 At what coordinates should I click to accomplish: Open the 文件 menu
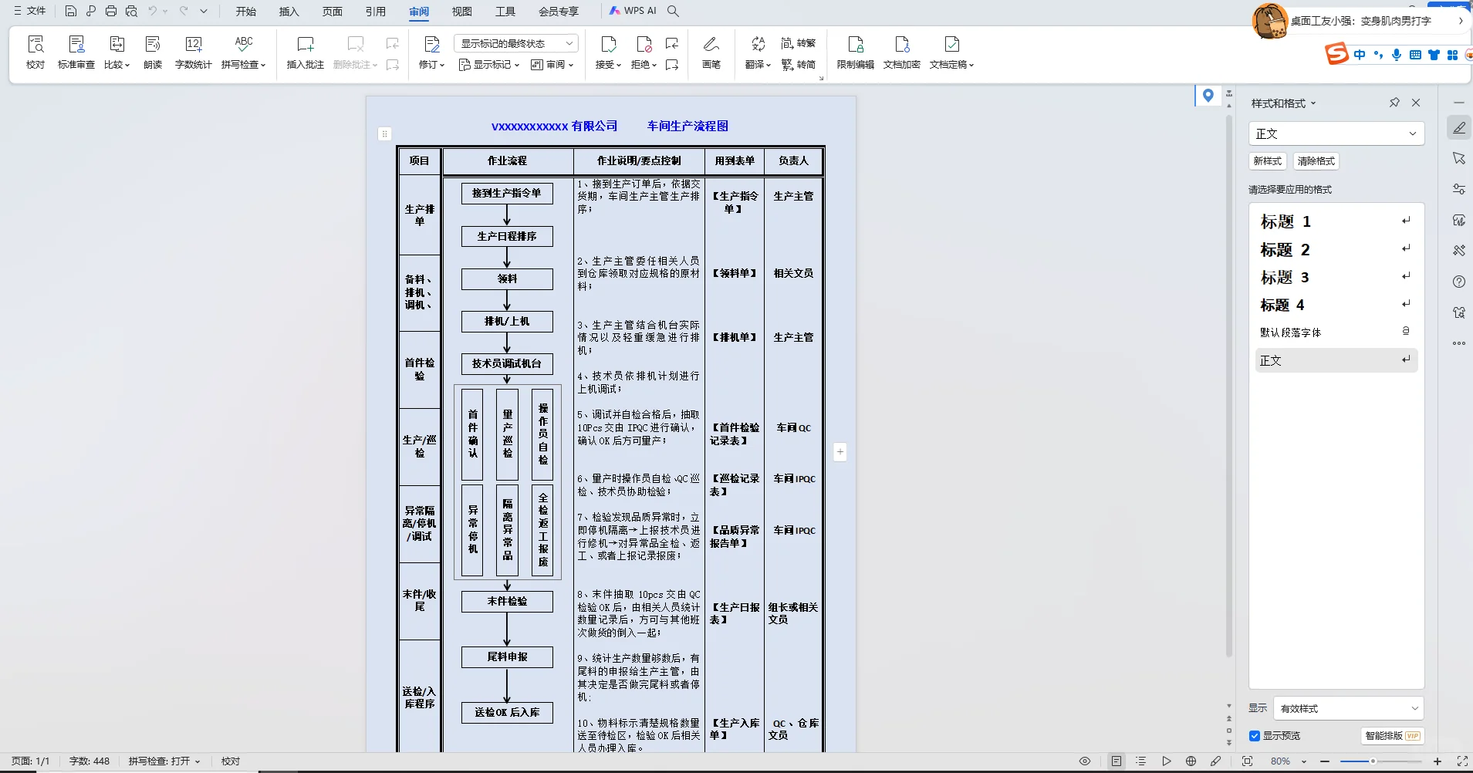[30, 11]
